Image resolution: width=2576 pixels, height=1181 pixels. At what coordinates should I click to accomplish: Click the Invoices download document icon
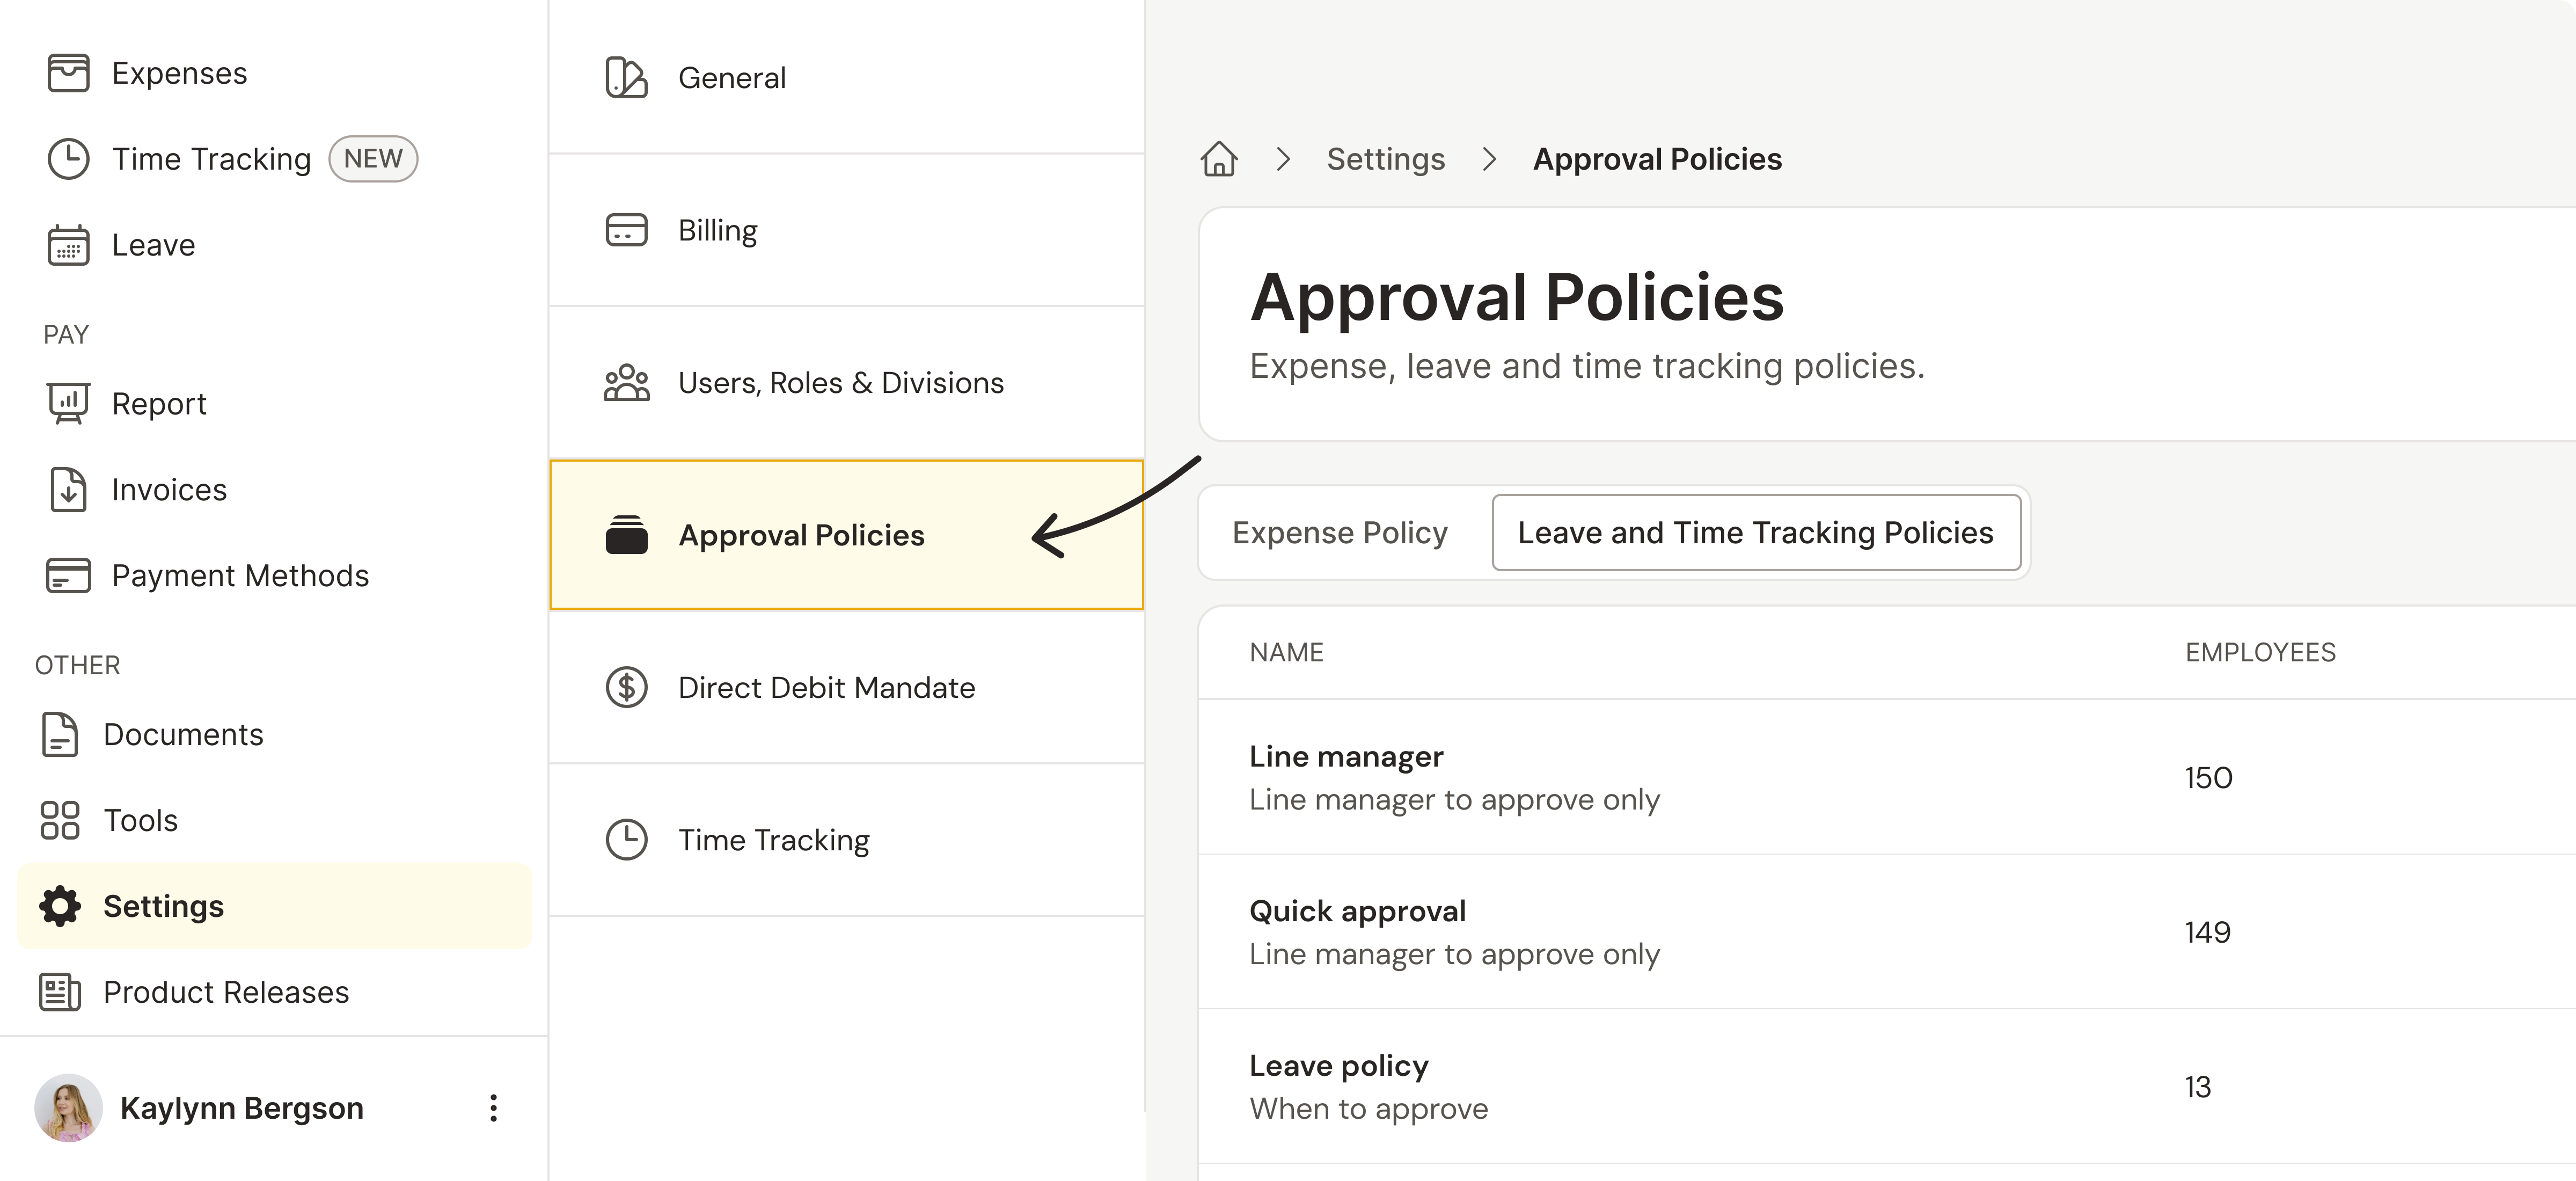pos(68,490)
